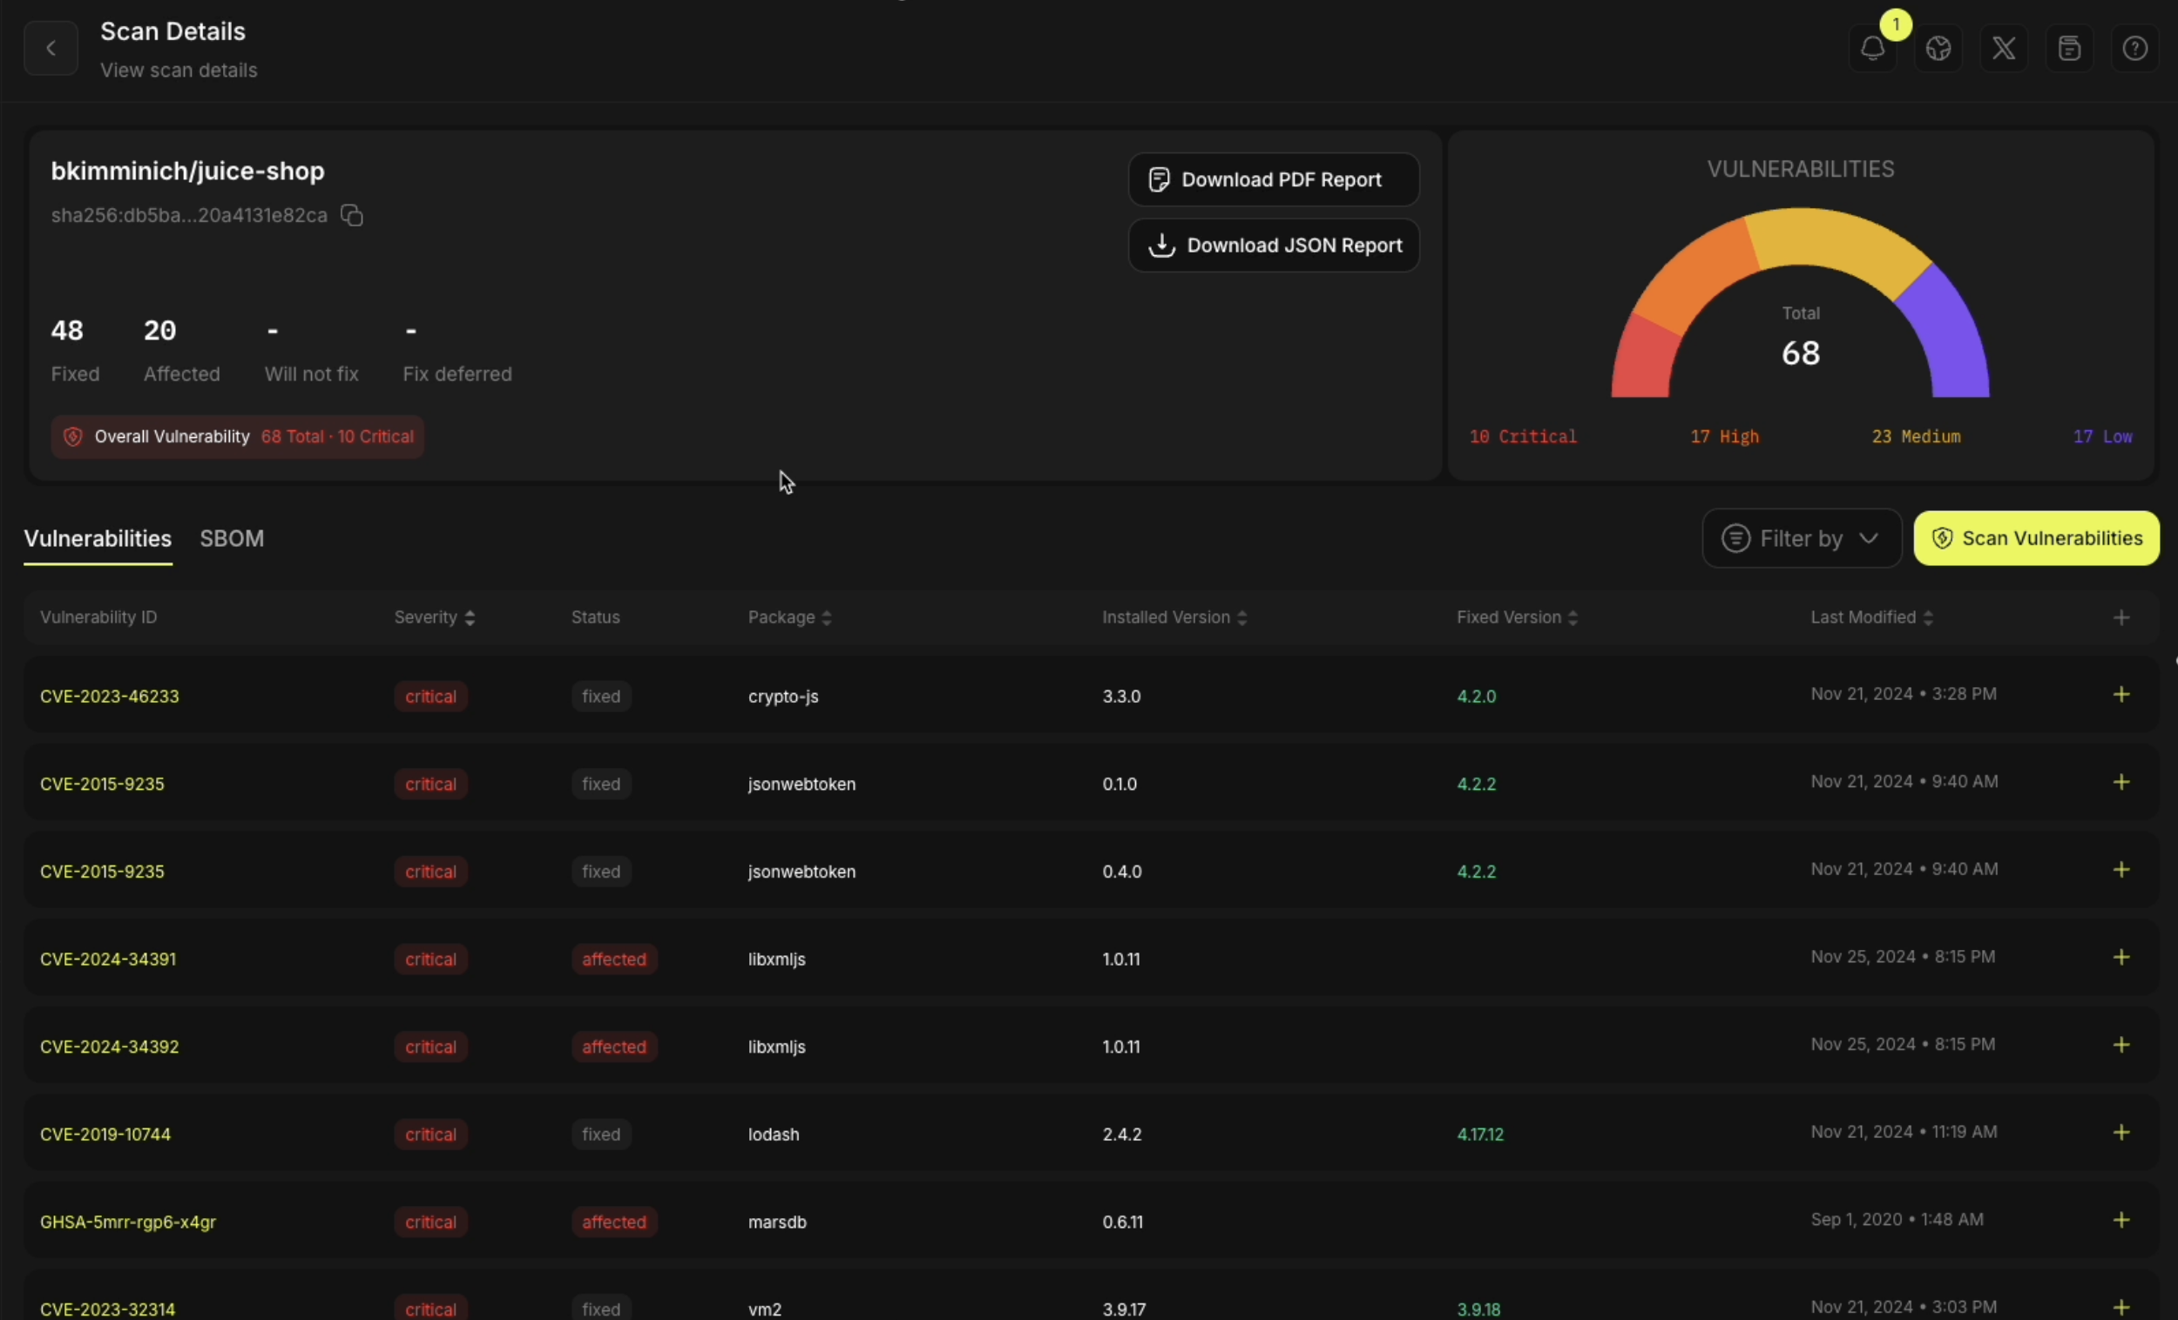The width and height of the screenshot is (2178, 1320).
Task: Copy the sha256 image digest
Action: (351, 216)
